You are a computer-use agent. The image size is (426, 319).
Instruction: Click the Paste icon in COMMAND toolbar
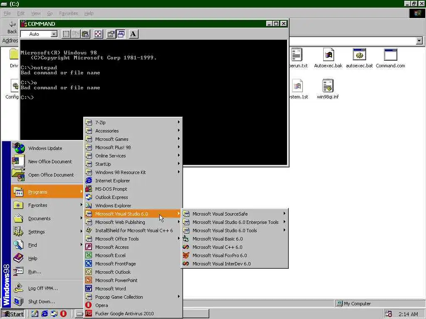85,34
